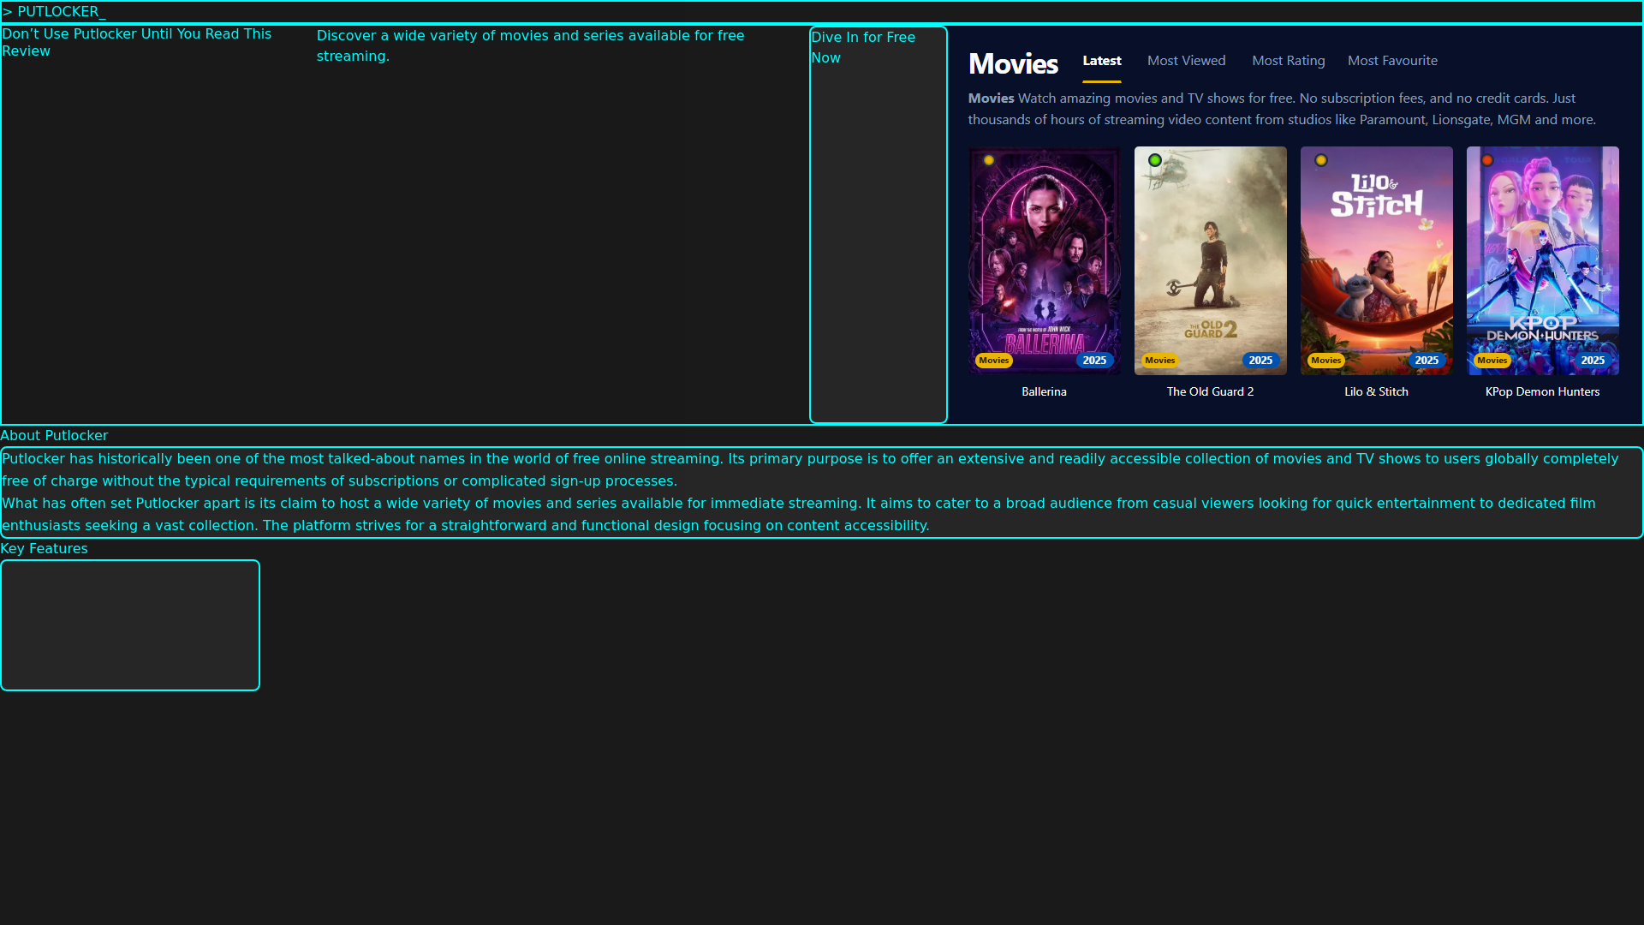Click the Movies badge on Ballerina poster

point(994,361)
